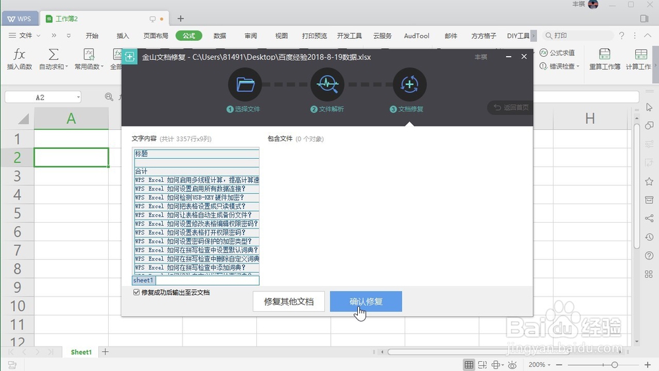Toggle eye protection mode icon in status bar

[x=512, y=364]
